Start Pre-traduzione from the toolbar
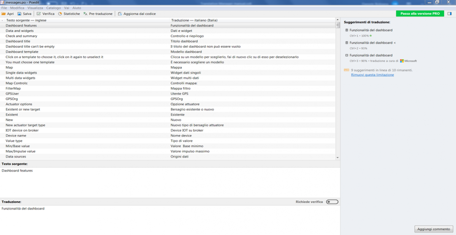Viewport: 456px width, 235px height. [x=85, y=14]
